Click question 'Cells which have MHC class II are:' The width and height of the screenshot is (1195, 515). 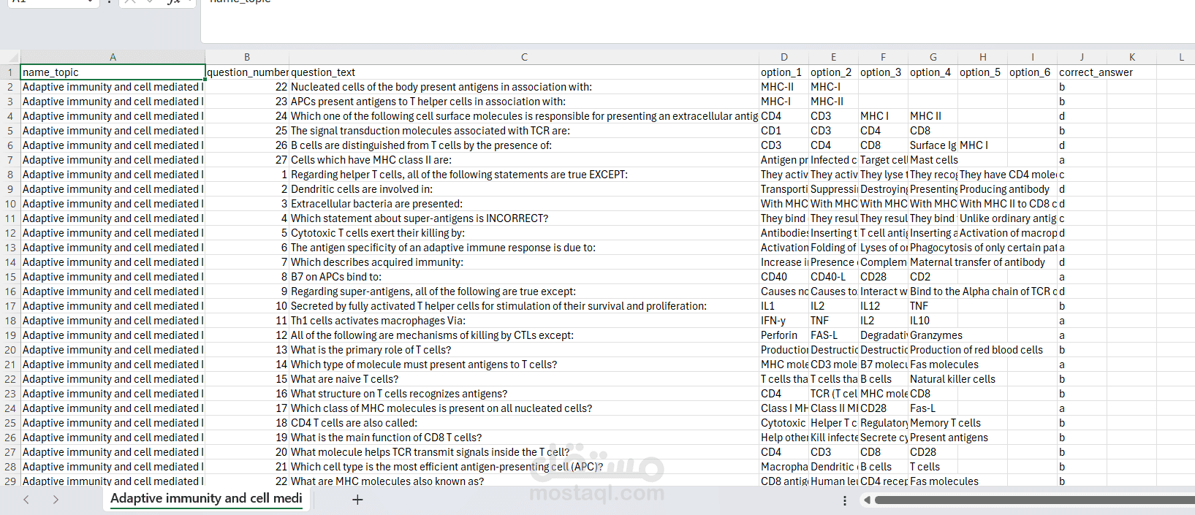point(524,160)
